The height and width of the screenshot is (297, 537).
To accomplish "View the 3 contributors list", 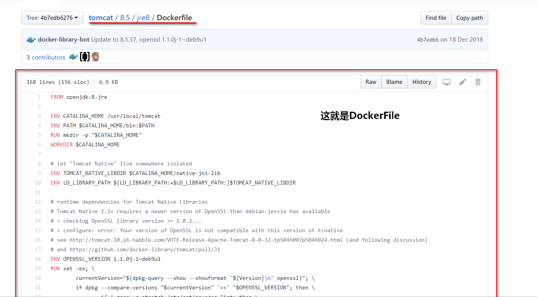I will 46,57.
